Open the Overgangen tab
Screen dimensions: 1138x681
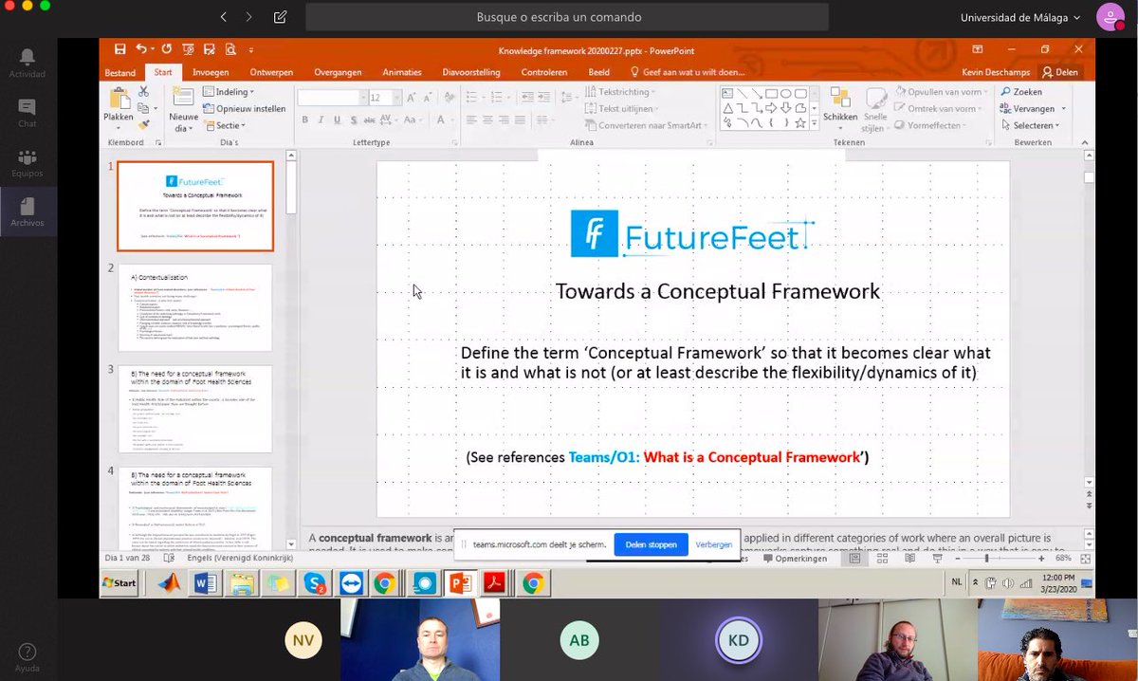338,72
